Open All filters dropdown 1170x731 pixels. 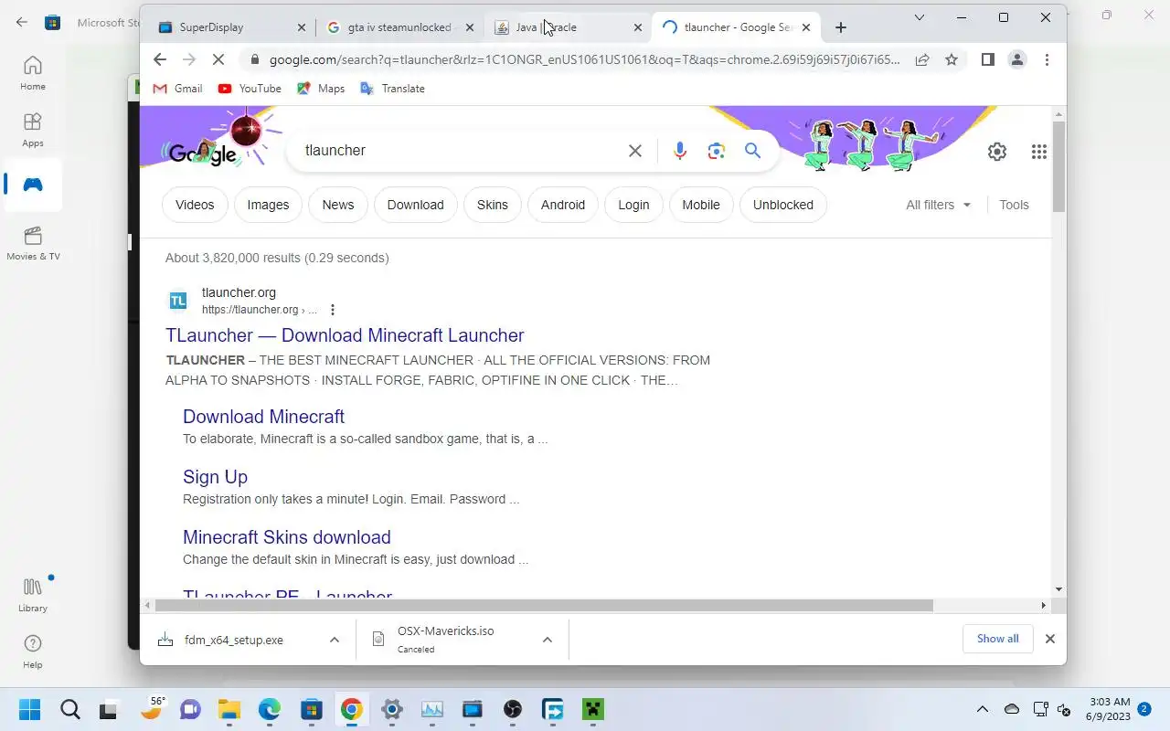(939, 205)
